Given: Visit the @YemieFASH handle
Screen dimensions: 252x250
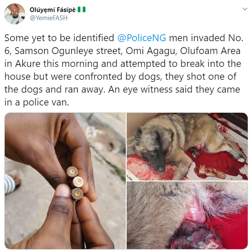Looking at the screenshot, I should pyautogui.click(x=49, y=18).
